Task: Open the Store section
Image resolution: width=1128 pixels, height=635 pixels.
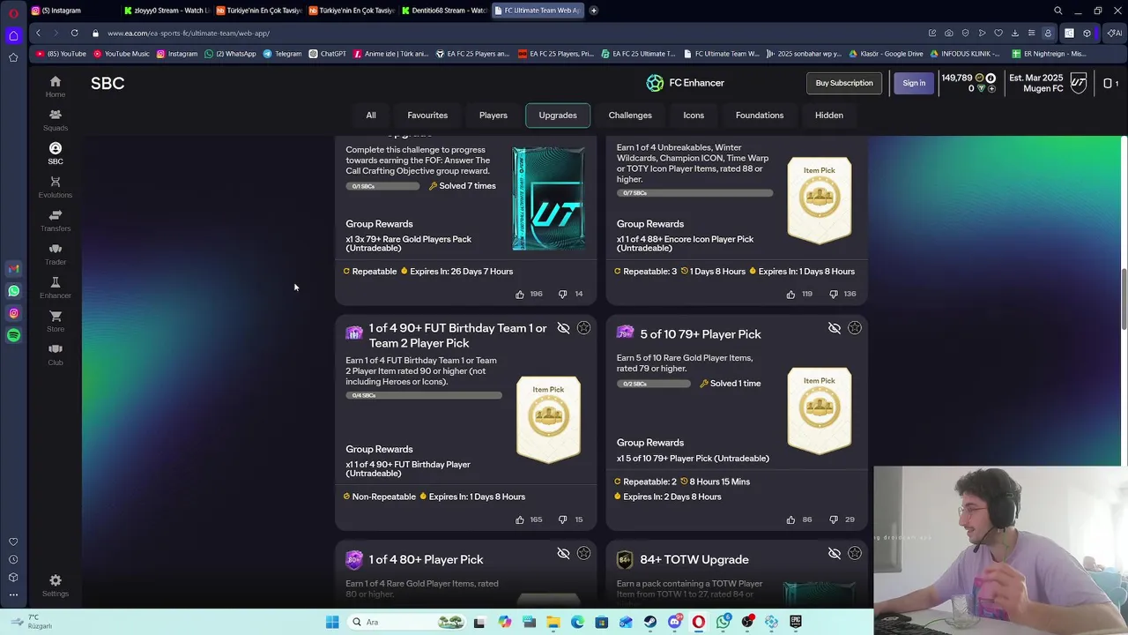Action: tap(56, 321)
